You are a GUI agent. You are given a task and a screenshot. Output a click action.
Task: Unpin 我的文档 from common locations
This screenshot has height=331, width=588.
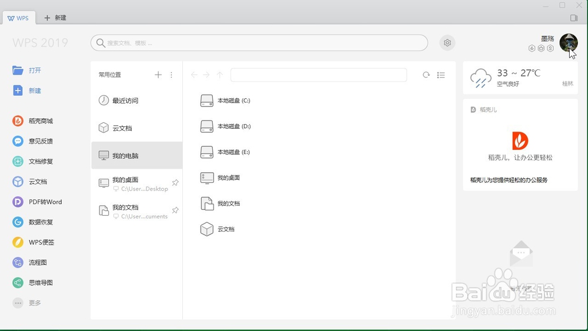pyautogui.click(x=175, y=210)
